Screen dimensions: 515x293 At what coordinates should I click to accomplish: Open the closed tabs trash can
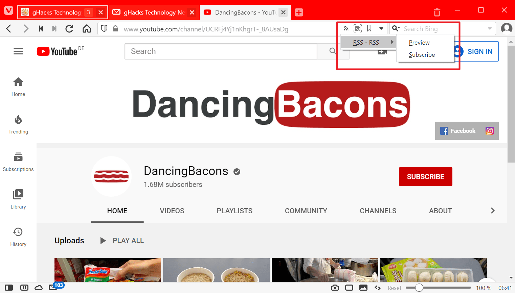437,12
